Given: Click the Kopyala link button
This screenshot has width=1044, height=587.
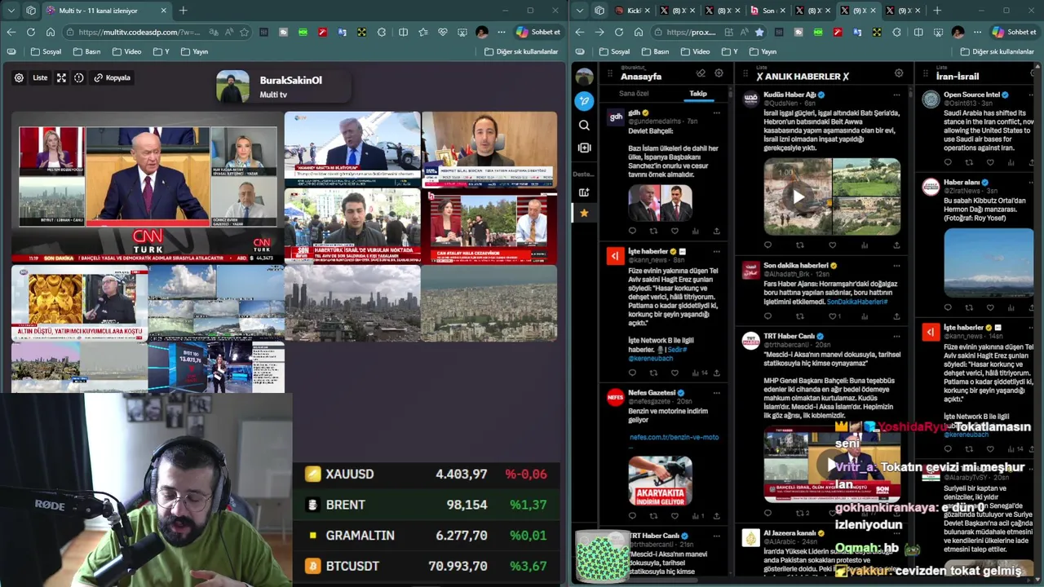Looking at the screenshot, I should click(x=113, y=77).
